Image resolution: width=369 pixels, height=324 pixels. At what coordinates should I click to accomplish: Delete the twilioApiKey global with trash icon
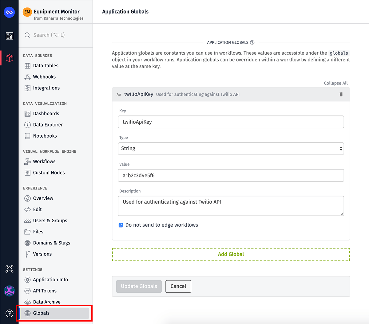tap(341, 94)
